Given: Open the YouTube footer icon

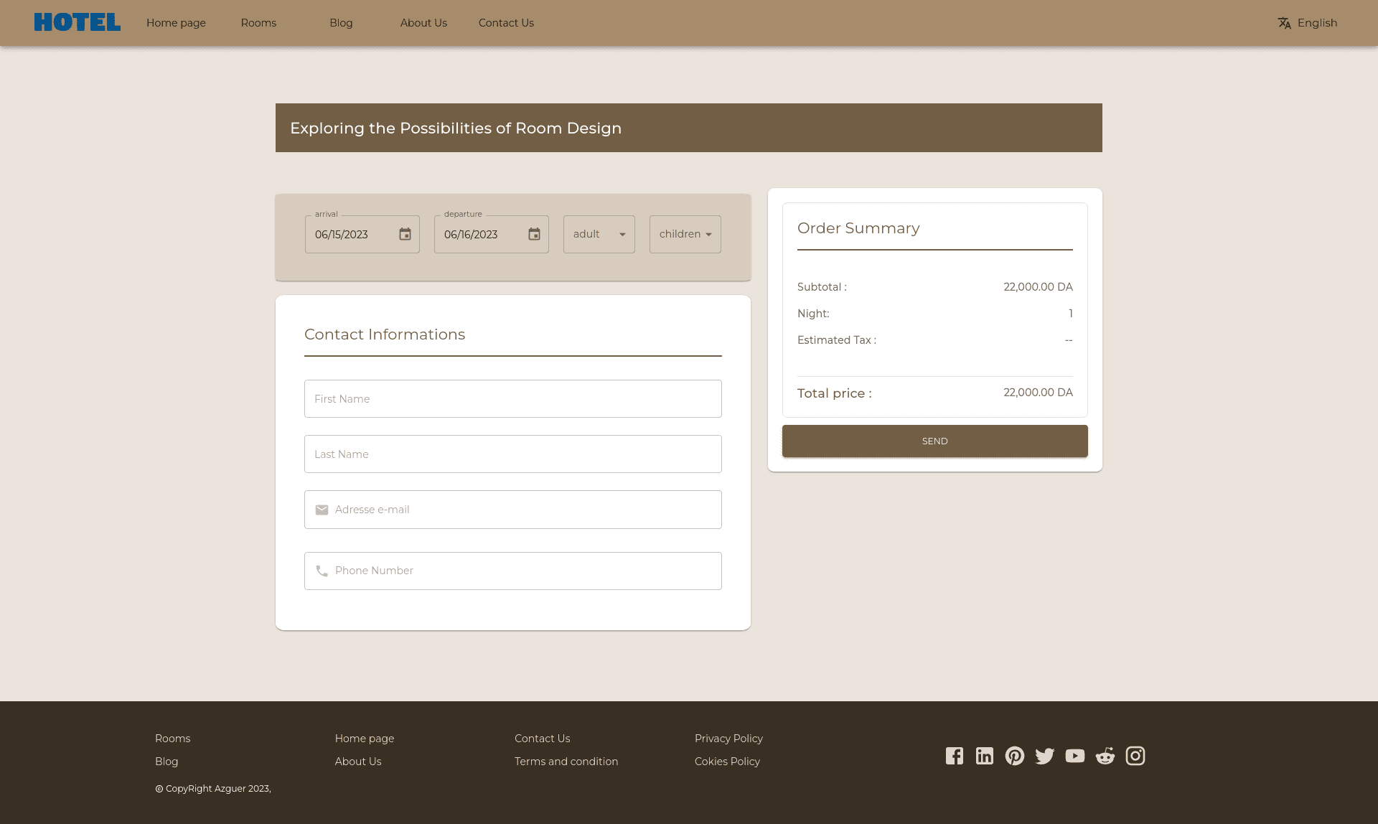Looking at the screenshot, I should pyautogui.click(x=1074, y=756).
